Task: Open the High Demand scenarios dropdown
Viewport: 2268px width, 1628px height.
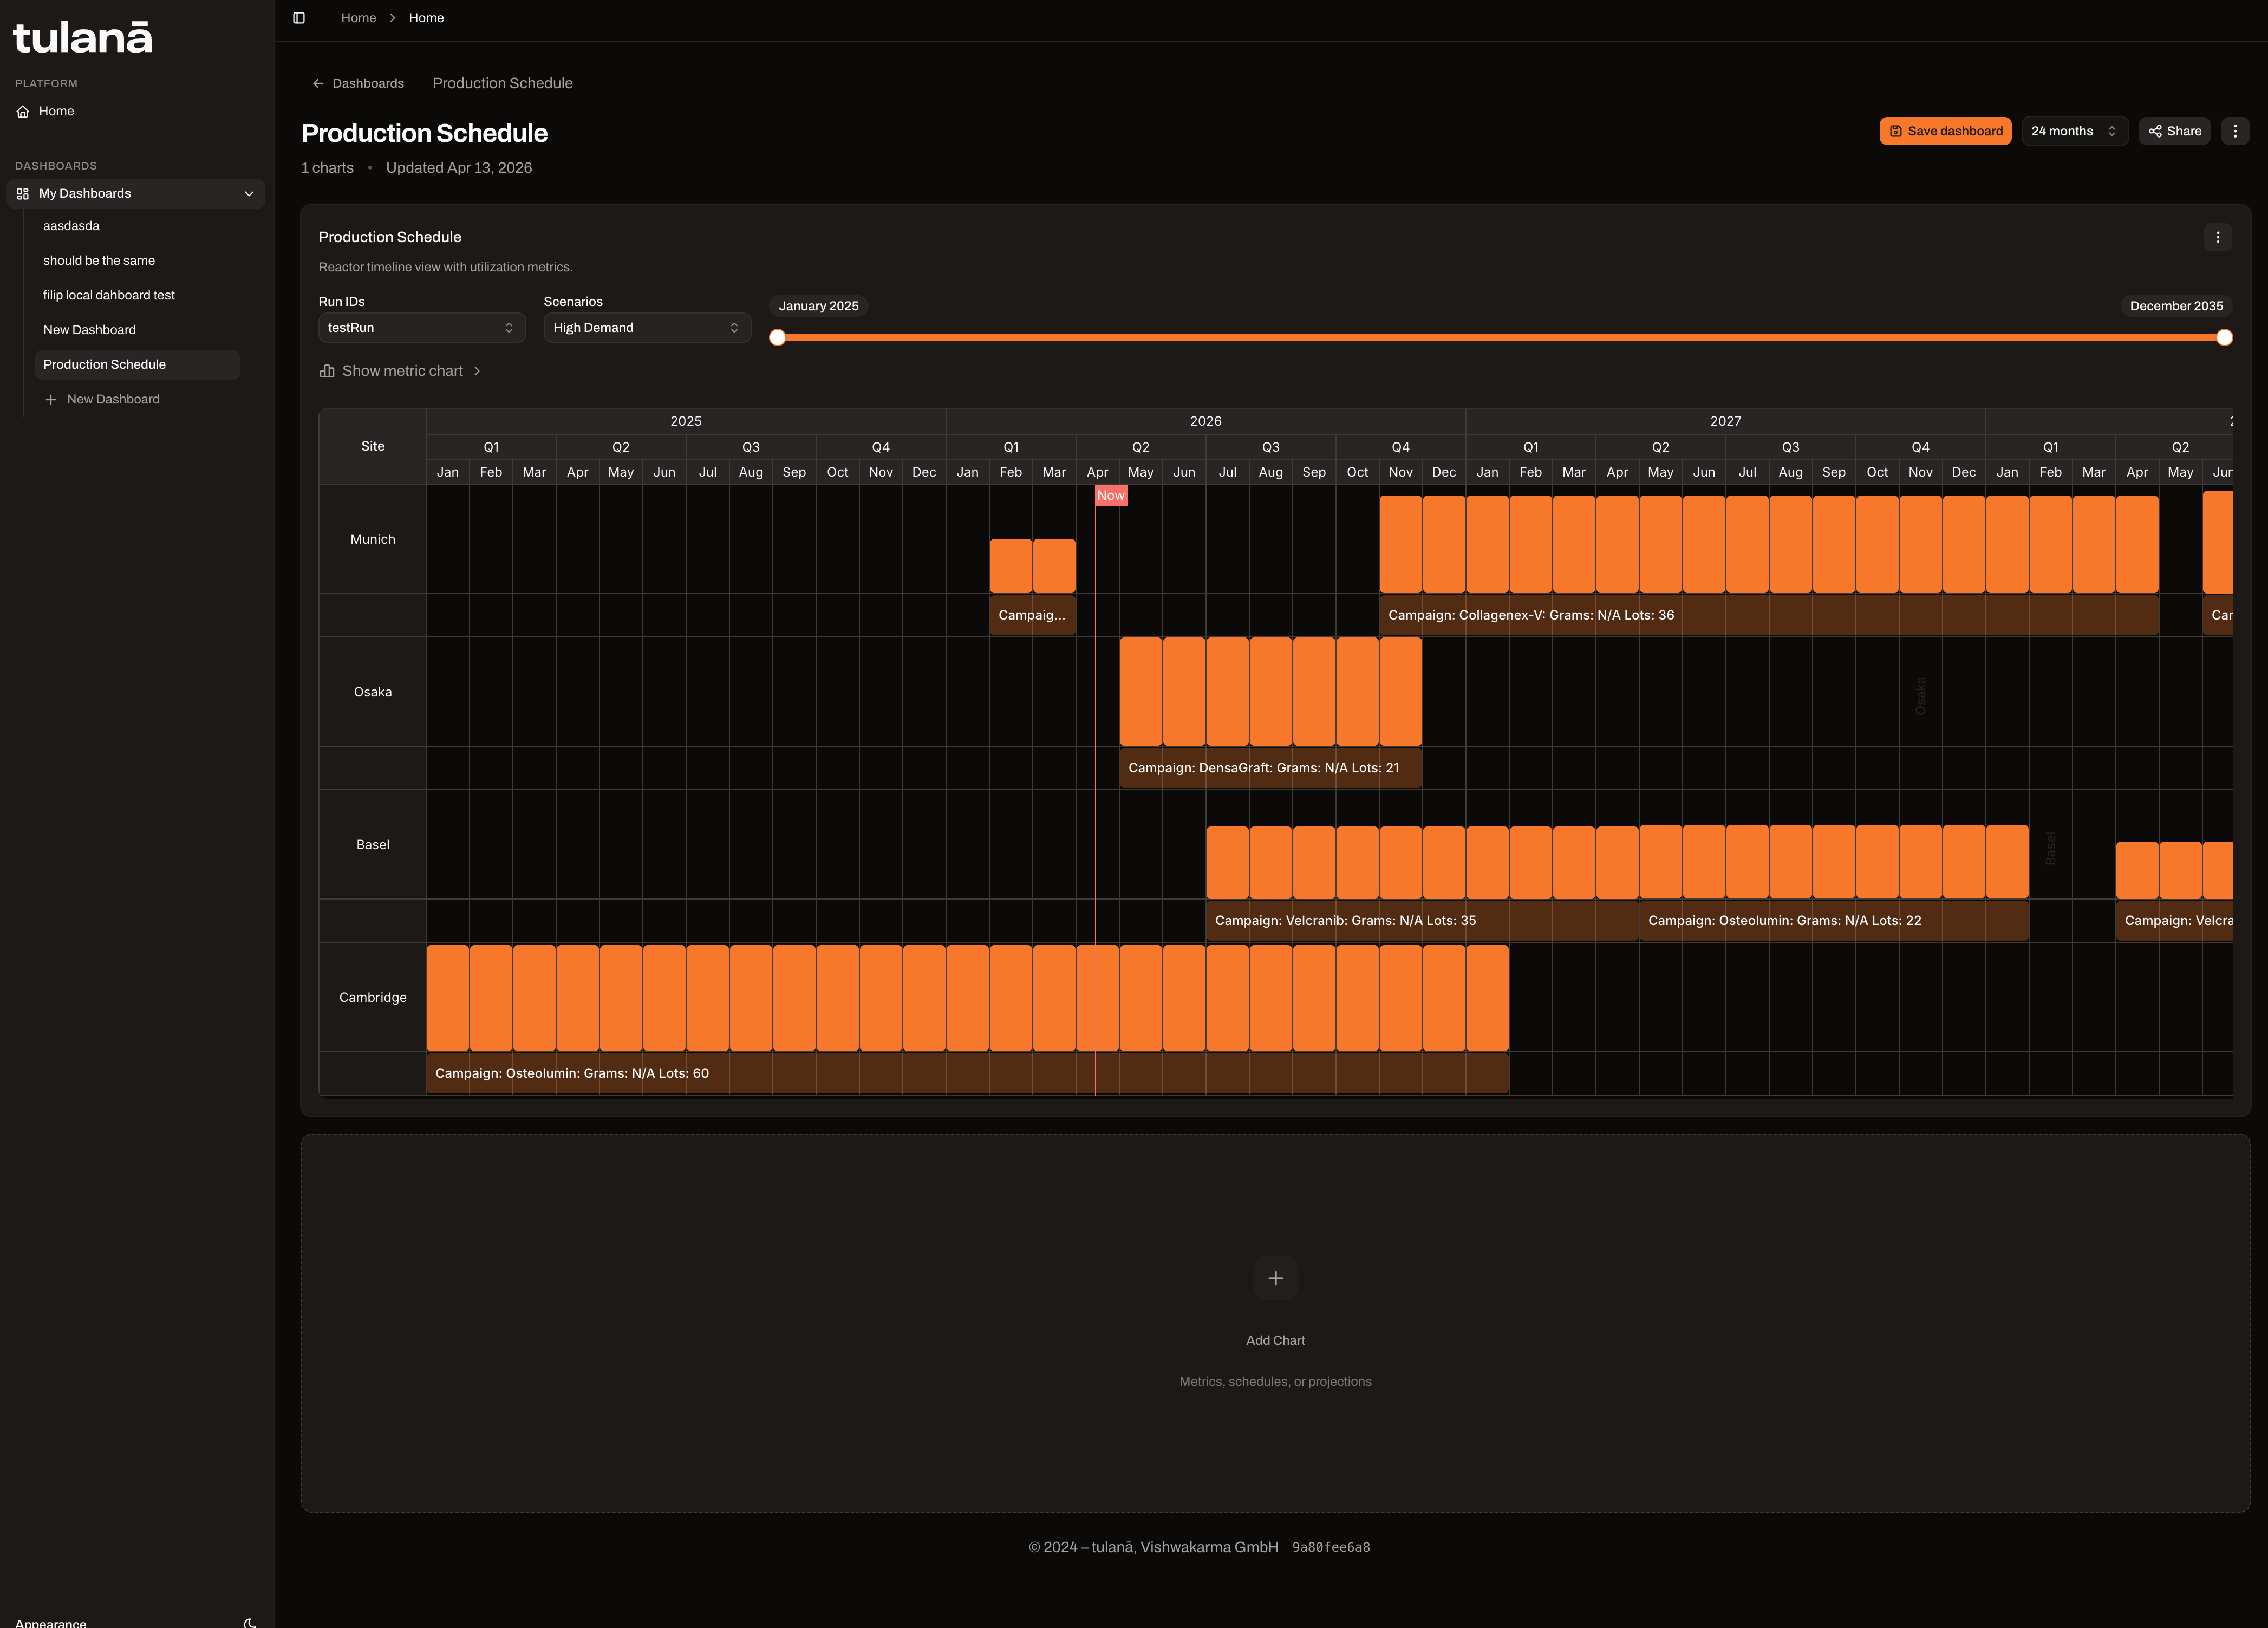Action: click(x=646, y=327)
